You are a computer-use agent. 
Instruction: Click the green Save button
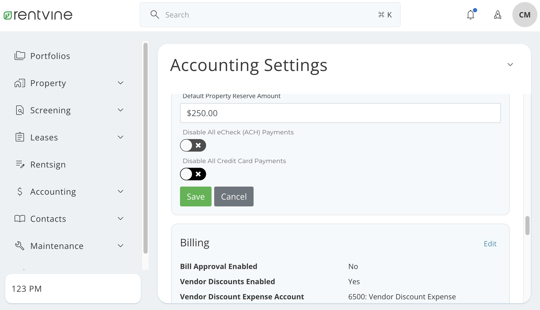[196, 196]
